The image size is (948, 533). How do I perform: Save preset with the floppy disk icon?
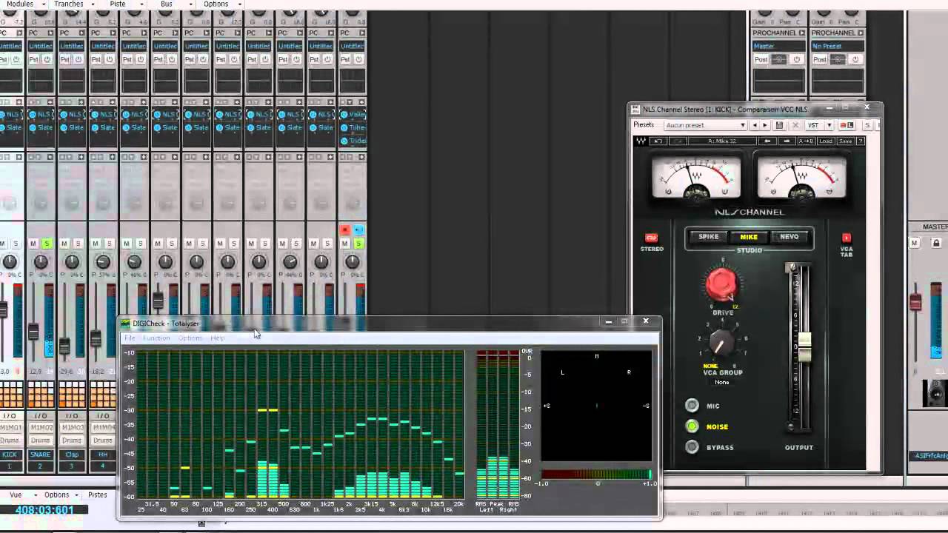779,125
